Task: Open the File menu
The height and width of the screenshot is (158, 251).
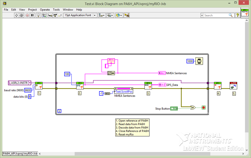Action: [6, 10]
